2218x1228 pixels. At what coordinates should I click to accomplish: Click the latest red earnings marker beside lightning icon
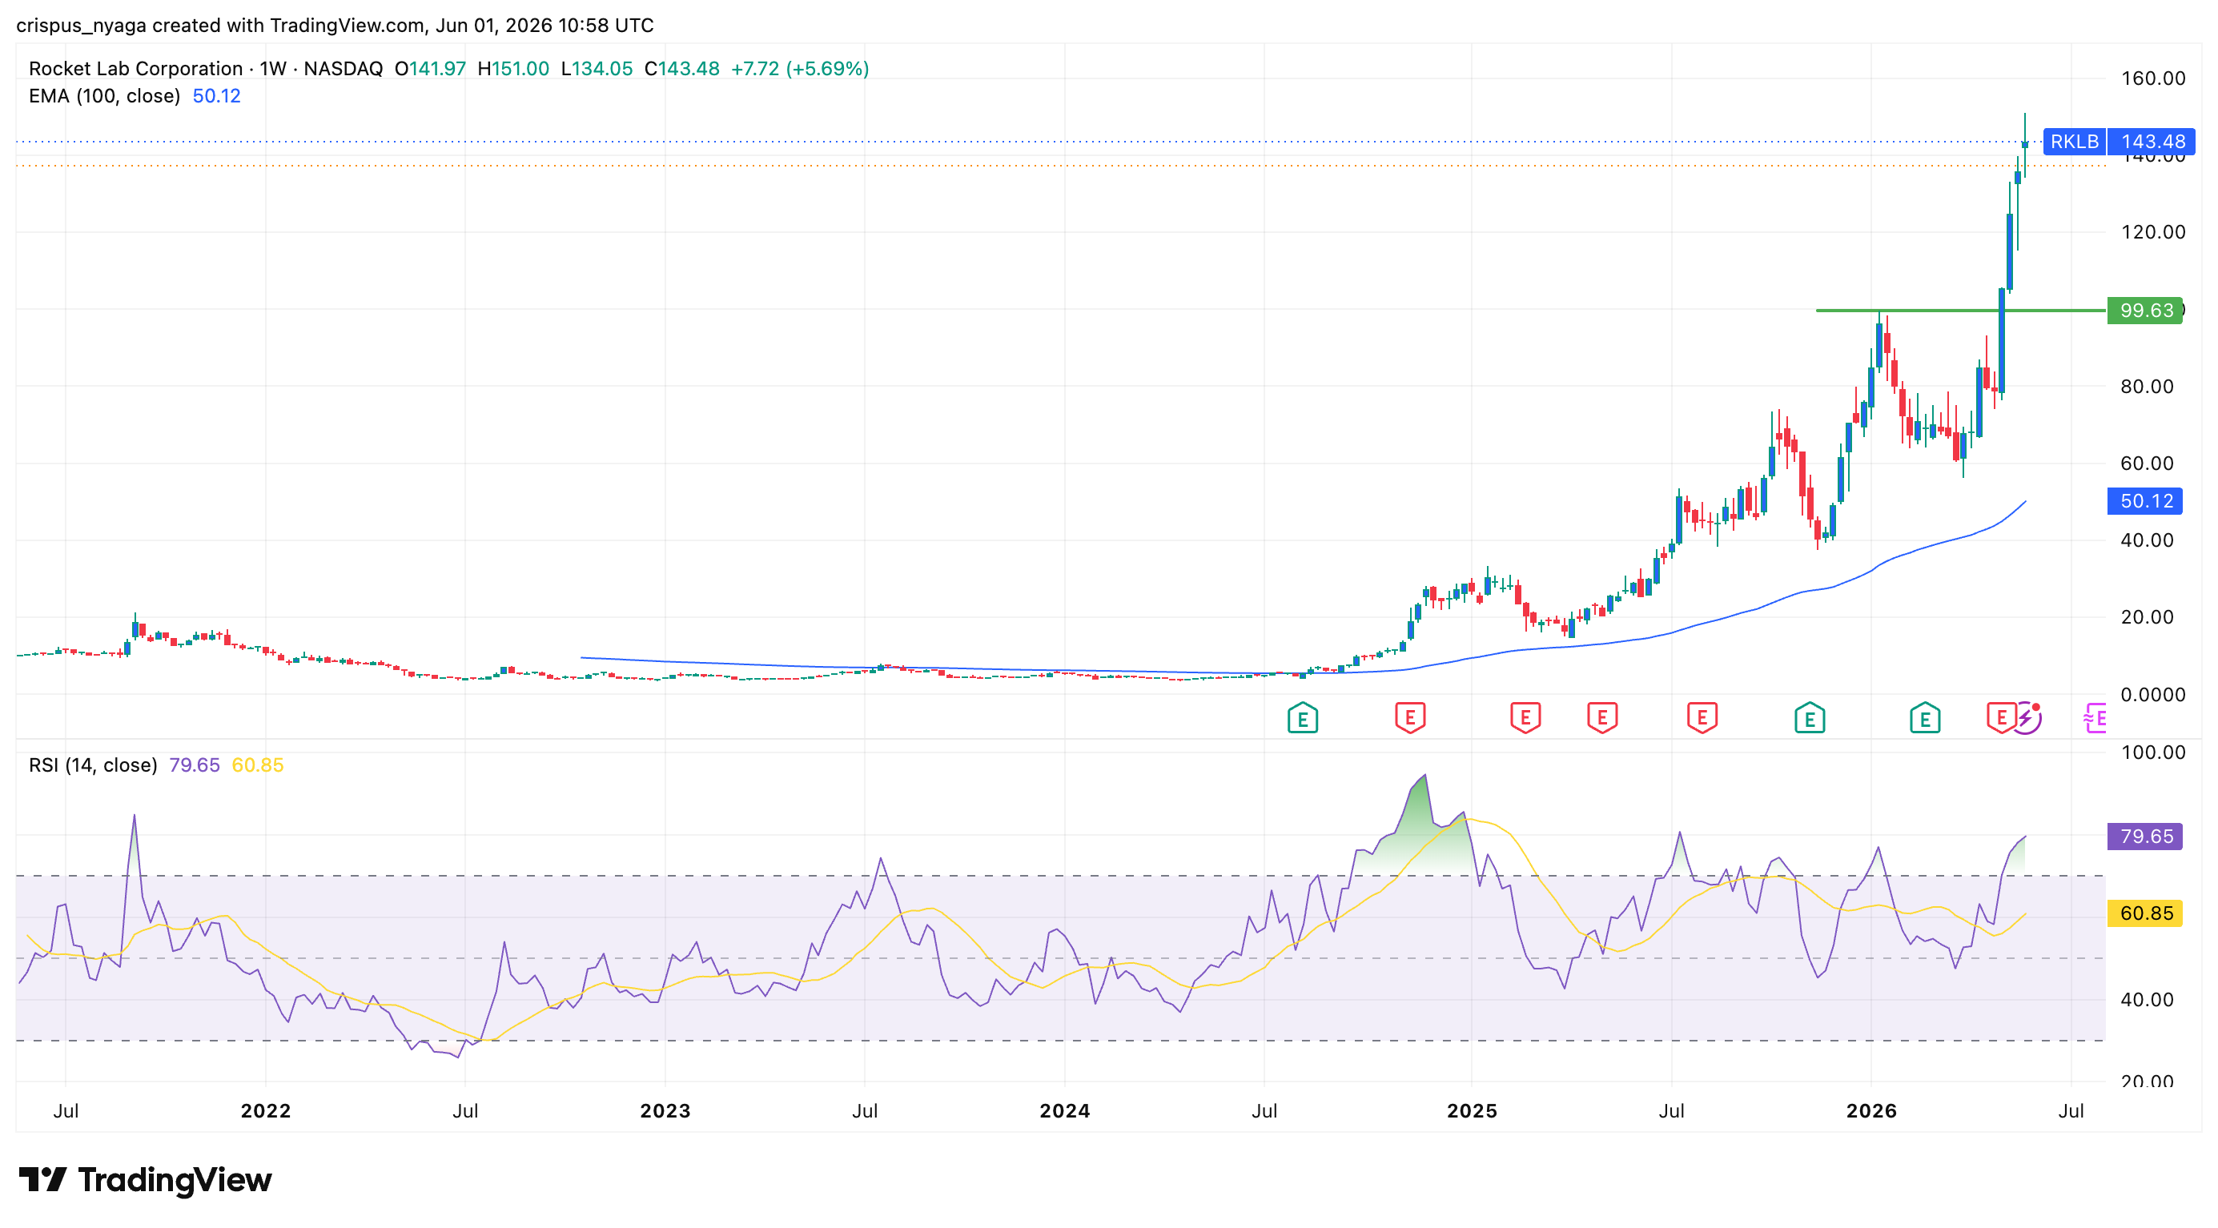[2000, 718]
